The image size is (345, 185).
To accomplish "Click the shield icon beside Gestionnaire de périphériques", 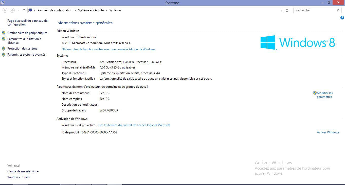I will pos(4,33).
